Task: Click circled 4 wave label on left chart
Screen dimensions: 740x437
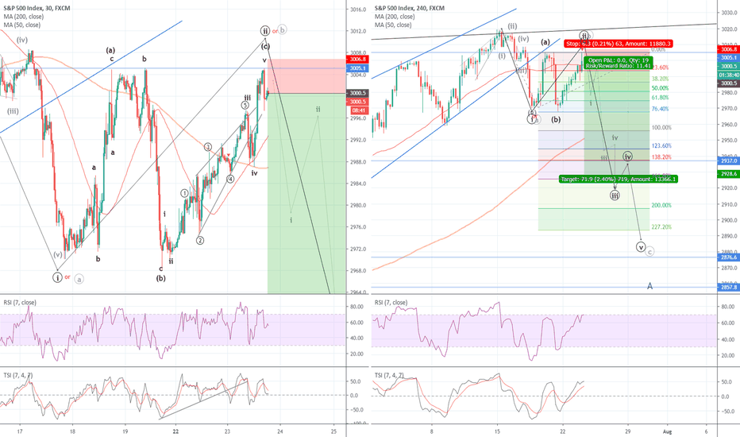Action: point(229,179)
